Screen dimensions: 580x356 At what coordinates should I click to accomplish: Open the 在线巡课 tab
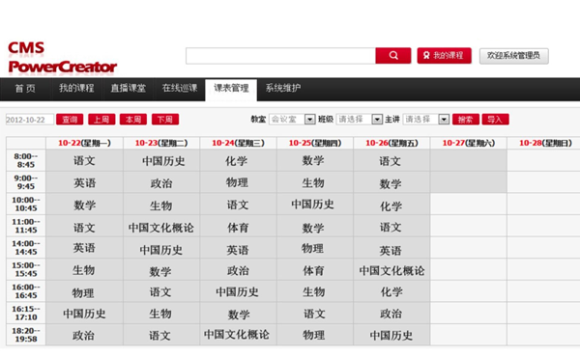[x=180, y=89]
